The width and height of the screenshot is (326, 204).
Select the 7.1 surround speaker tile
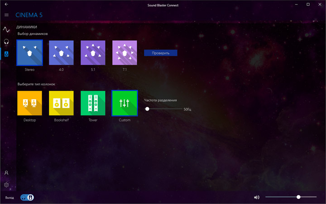coord(125,53)
